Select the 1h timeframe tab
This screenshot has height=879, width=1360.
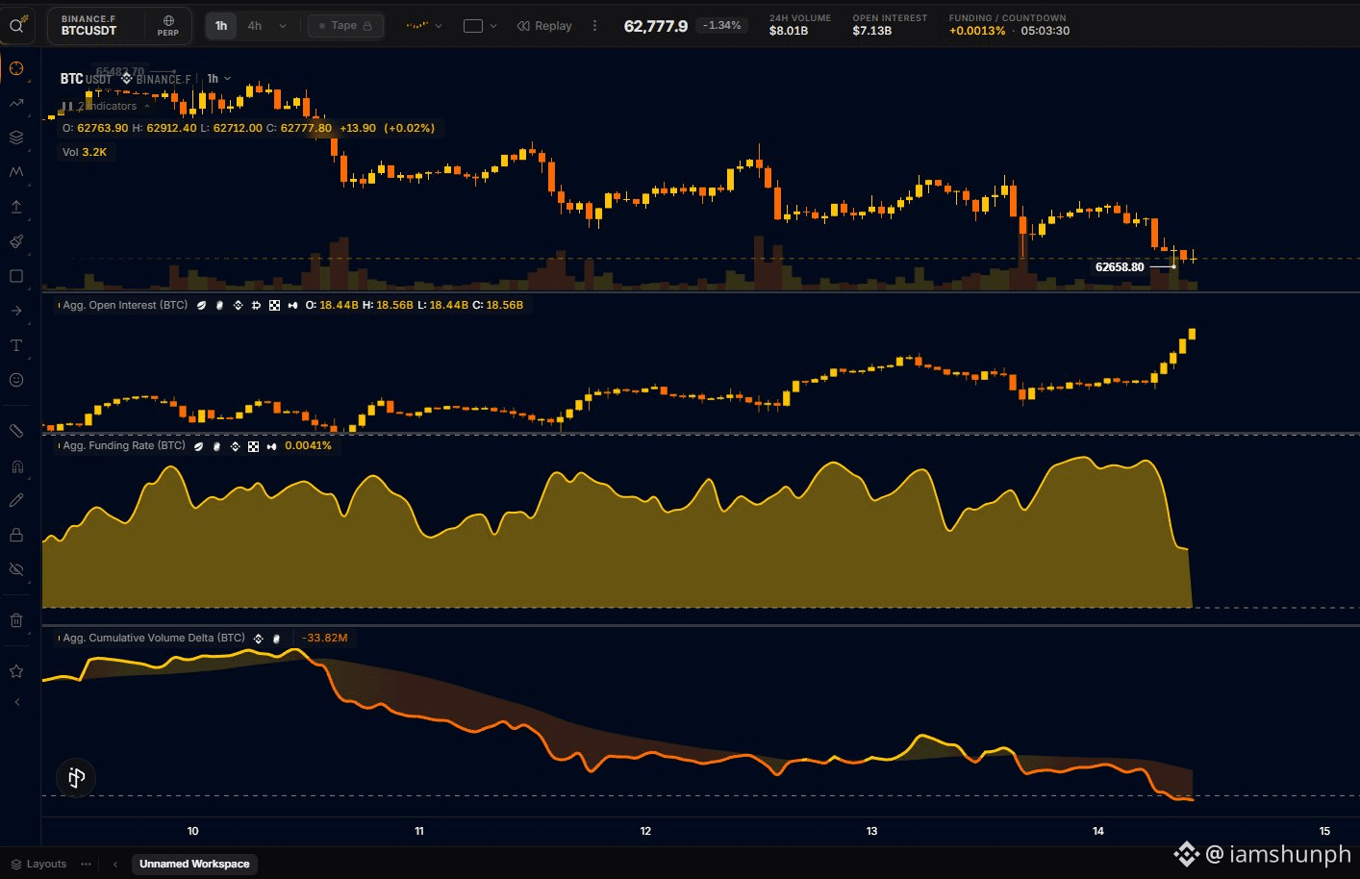(x=221, y=26)
